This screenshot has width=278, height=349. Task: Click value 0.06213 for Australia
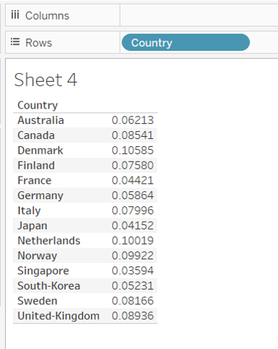(x=133, y=120)
